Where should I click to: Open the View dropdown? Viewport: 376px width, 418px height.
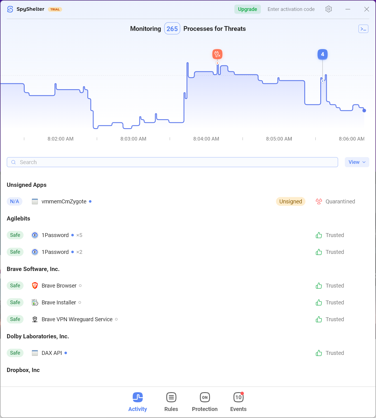point(357,162)
